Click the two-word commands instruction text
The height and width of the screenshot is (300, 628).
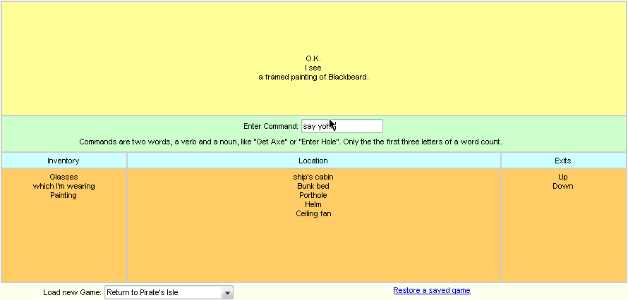coord(290,142)
